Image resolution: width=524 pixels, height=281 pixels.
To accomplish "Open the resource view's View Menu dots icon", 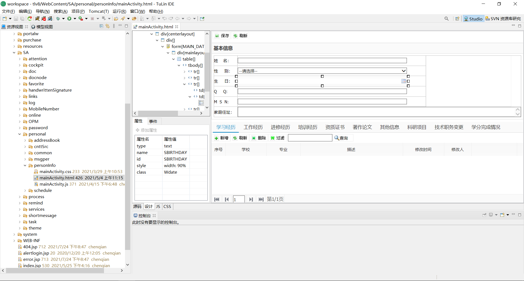I will pyautogui.click(x=114, y=26).
